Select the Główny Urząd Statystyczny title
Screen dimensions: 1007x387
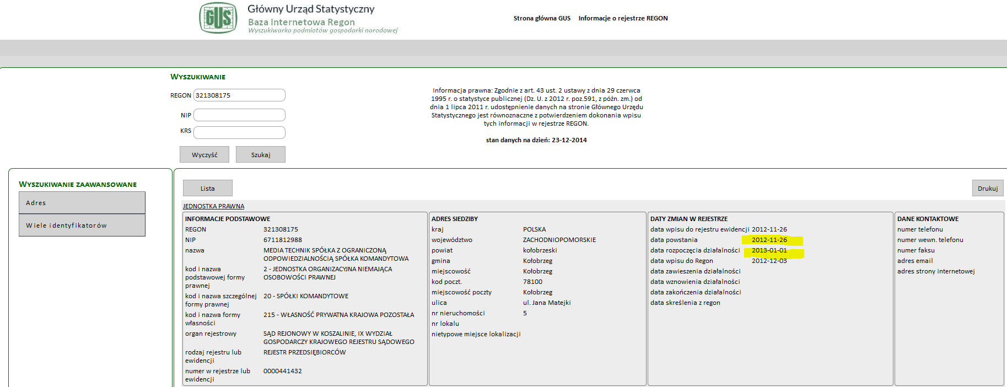311,9
